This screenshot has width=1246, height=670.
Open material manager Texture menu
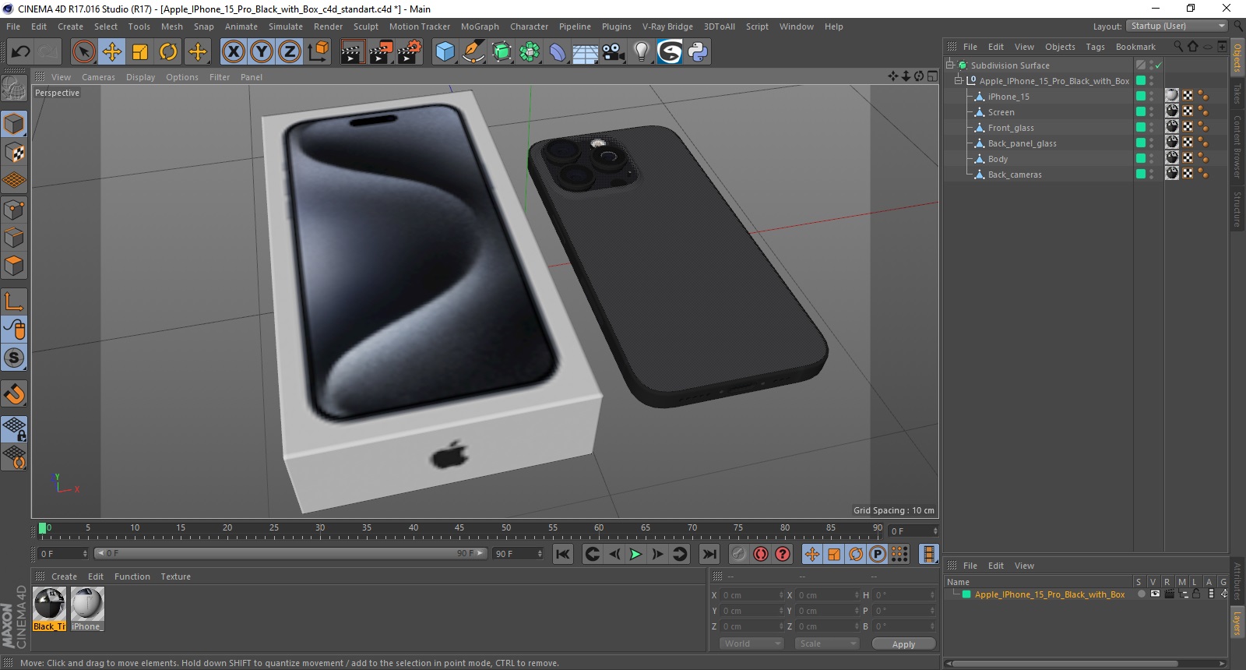176,577
